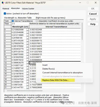Click wavelength cell 0.3069636278
This screenshot has width=100, height=107.
(19, 63)
